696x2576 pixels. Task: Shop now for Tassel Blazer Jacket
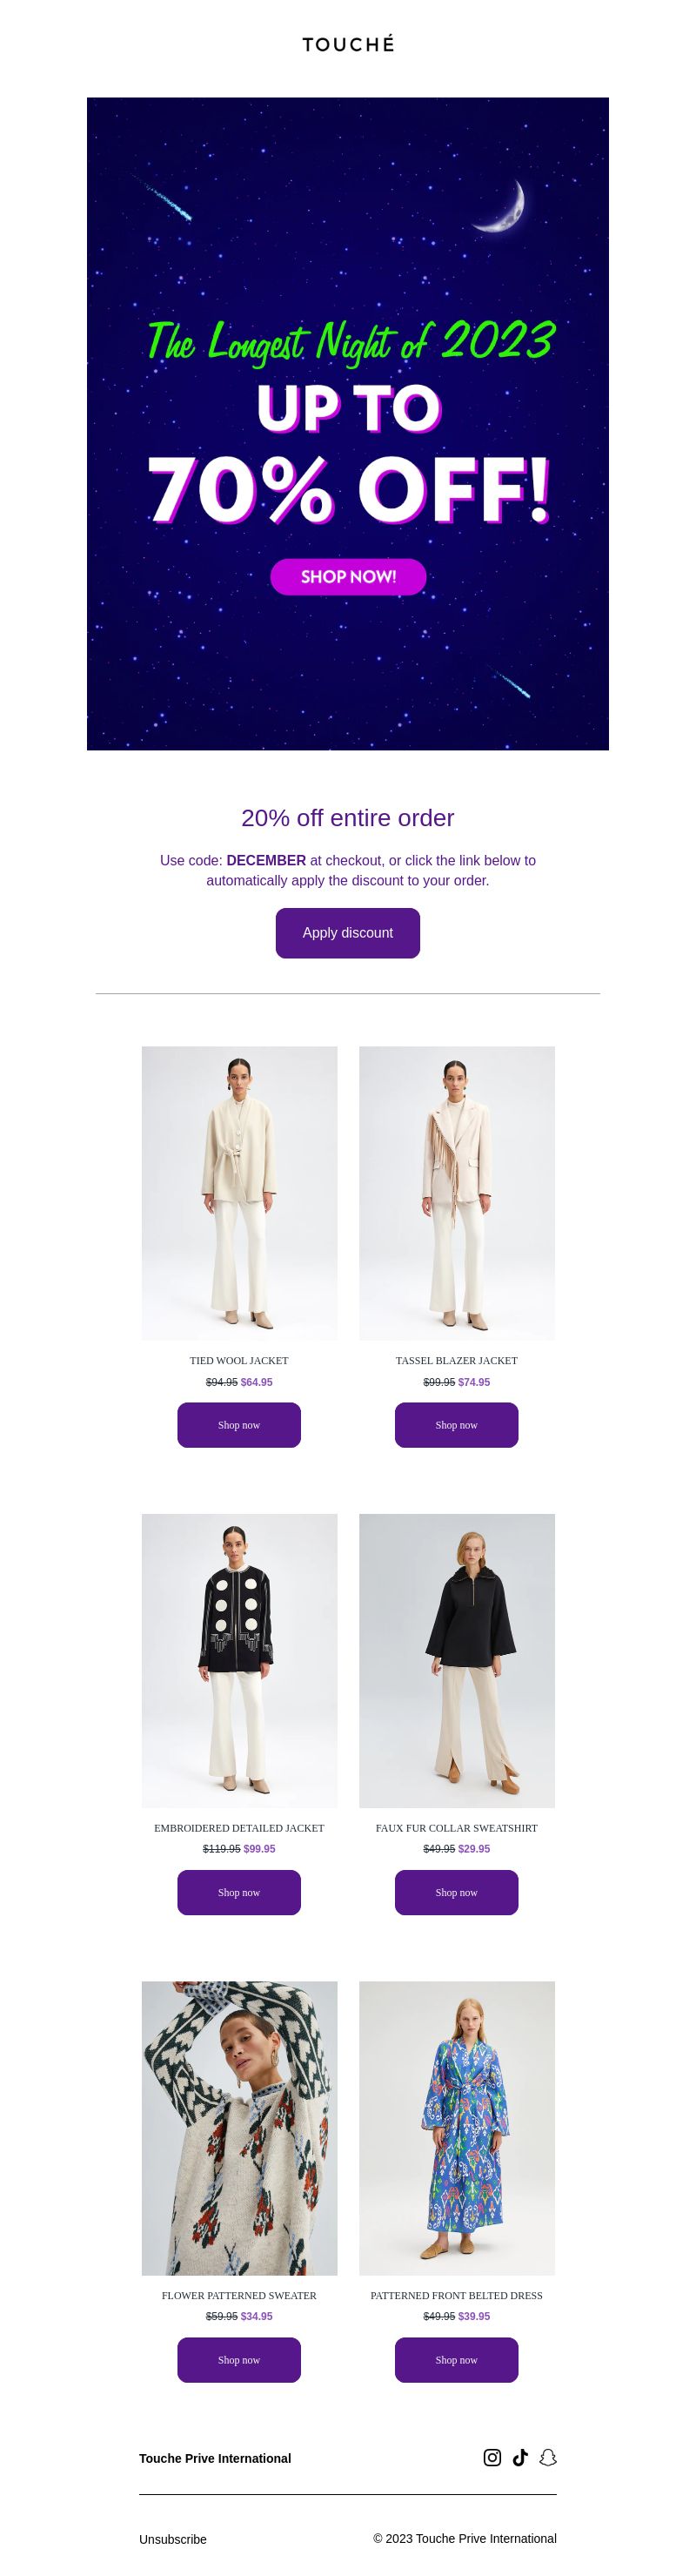pos(457,1425)
